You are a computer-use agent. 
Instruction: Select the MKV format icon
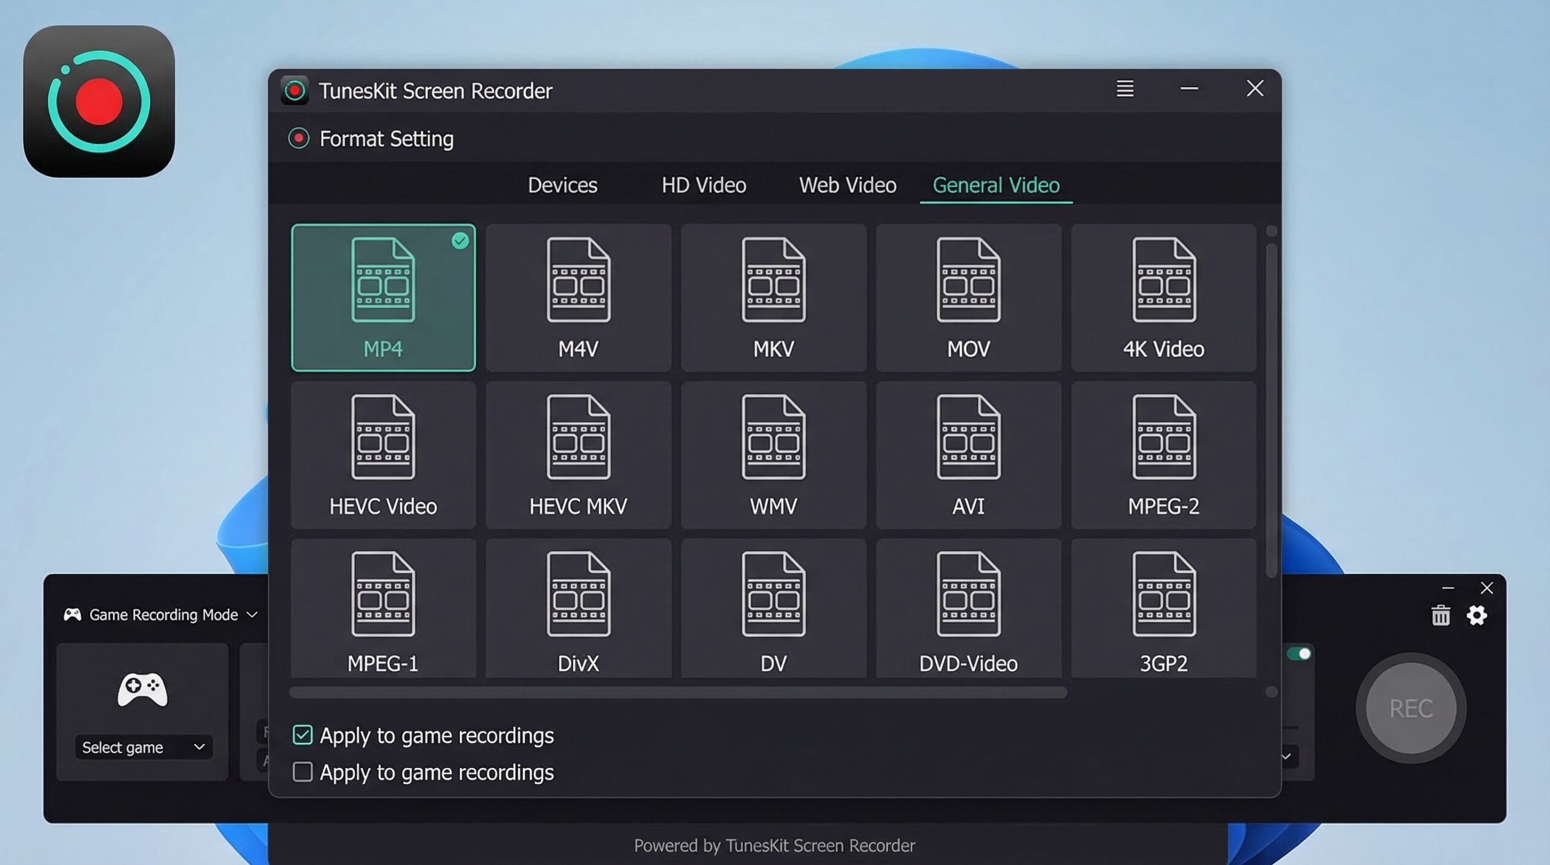tap(773, 297)
